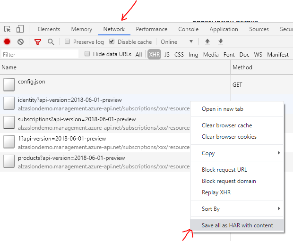The height and width of the screenshot is (241, 293).
Task: Filter by Doc requests
Action: point(244,54)
